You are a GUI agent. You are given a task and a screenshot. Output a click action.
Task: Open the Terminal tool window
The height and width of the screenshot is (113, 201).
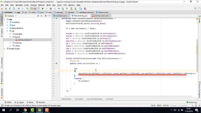tap(41, 102)
